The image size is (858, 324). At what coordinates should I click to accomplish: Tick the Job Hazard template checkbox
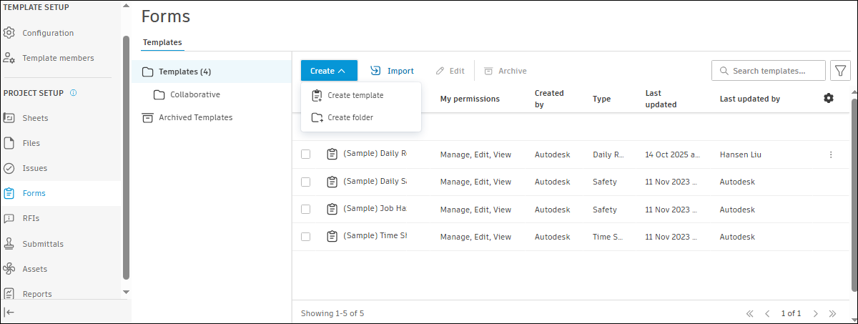coord(306,210)
